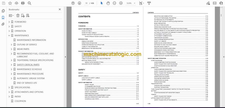
Task: Click the Find text magnifier icon
Action: (x=29, y=3)
